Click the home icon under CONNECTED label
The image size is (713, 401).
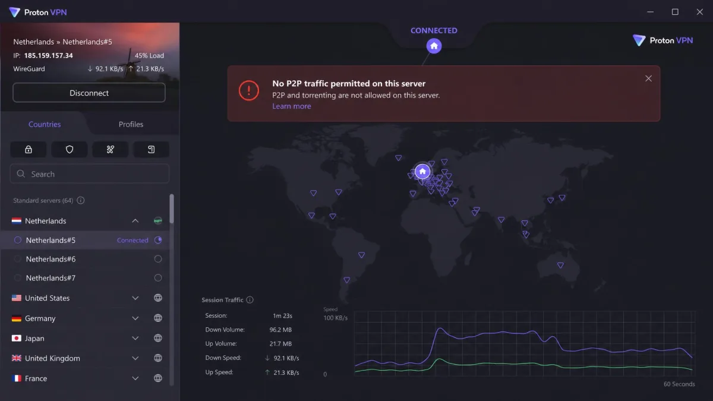tap(434, 46)
